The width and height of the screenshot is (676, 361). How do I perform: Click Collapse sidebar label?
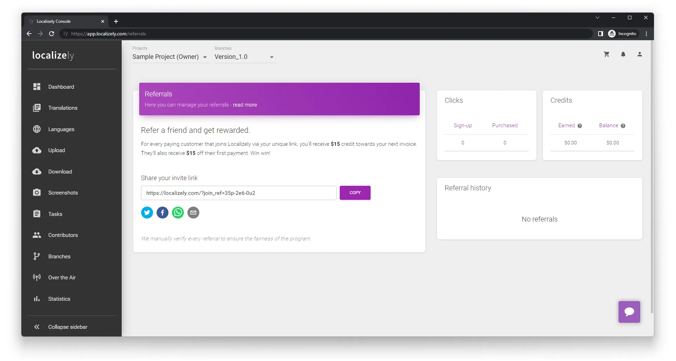(x=68, y=327)
